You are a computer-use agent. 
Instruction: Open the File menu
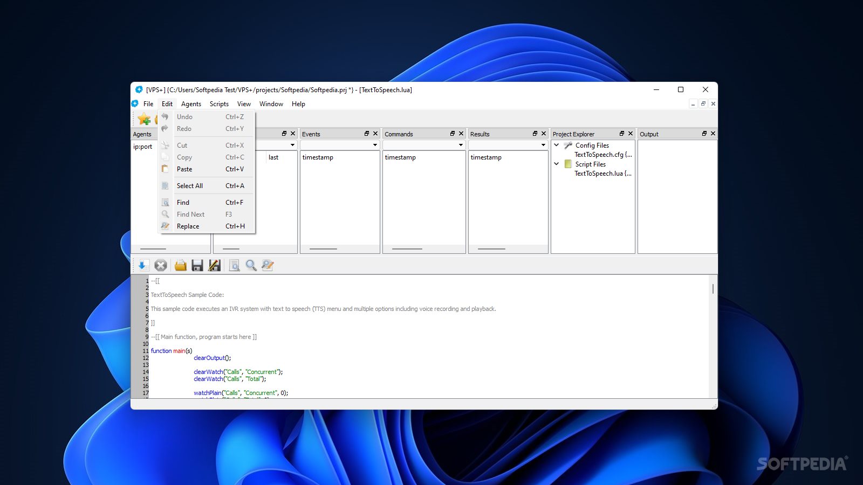coord(148,104)
